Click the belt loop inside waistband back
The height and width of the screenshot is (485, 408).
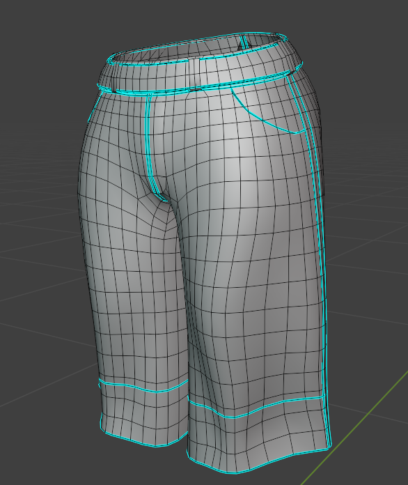(x=244, y=42)
